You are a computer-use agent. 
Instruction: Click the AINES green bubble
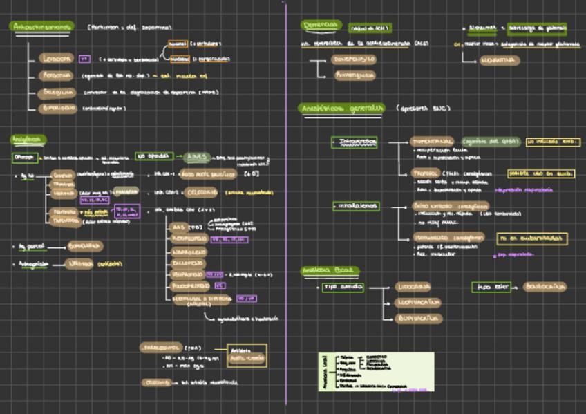point(197,157)
